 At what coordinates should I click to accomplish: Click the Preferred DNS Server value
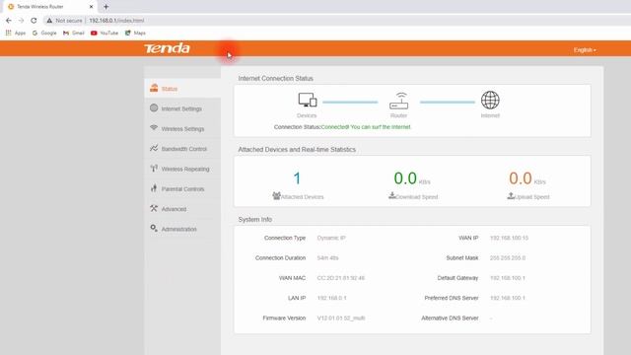click(508, 298)
